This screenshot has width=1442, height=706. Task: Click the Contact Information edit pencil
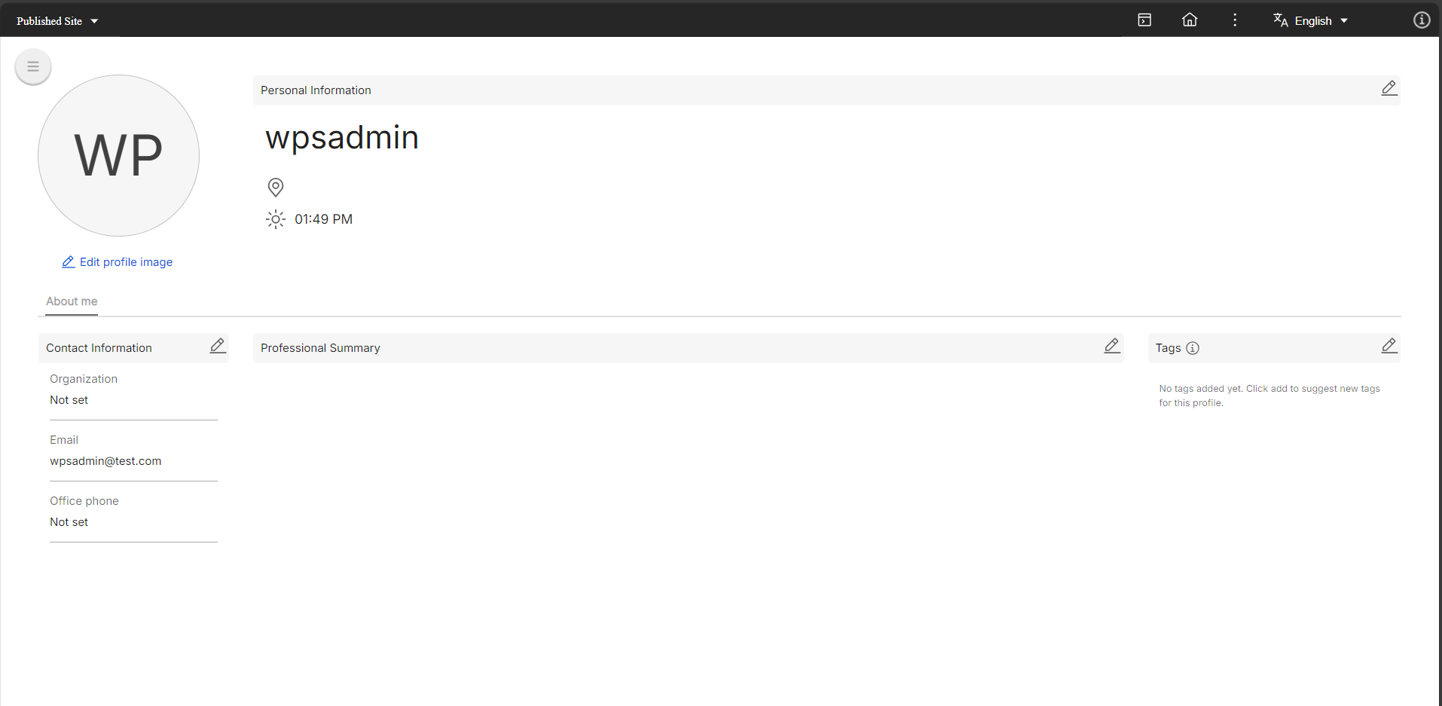pyautogui.click(x=217, y=346)
